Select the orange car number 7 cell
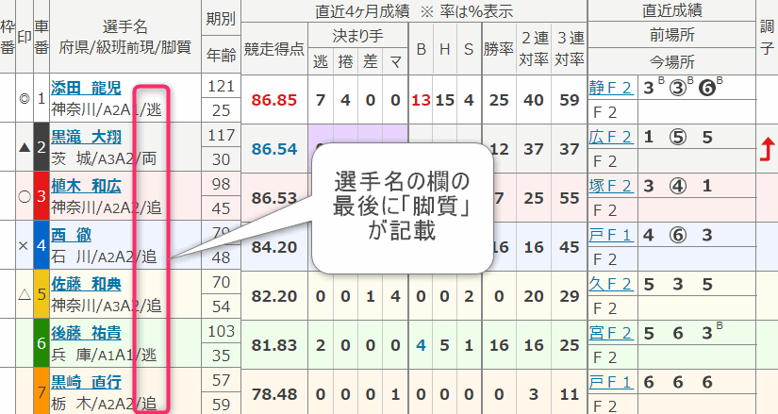This screenshot has width=778, height=414. 41,391
